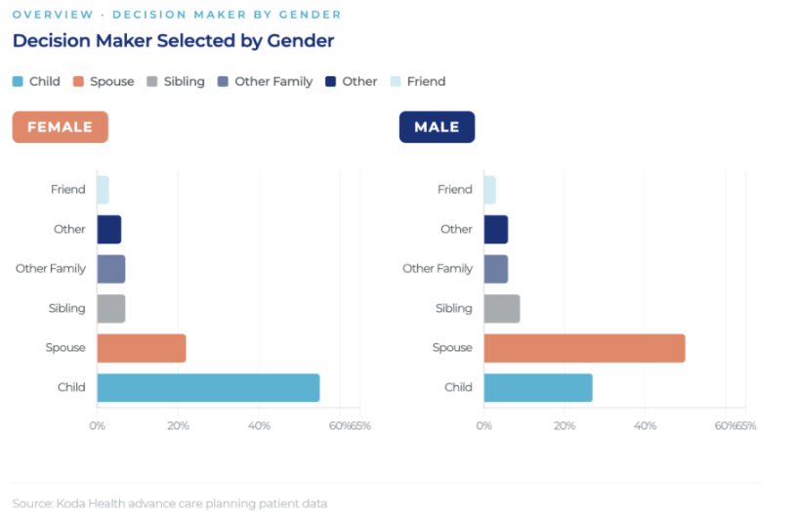The height and width of the screenshot is (529, 795).
Task: Click the Friend bar in Female chart
Action: pos(103,190)
